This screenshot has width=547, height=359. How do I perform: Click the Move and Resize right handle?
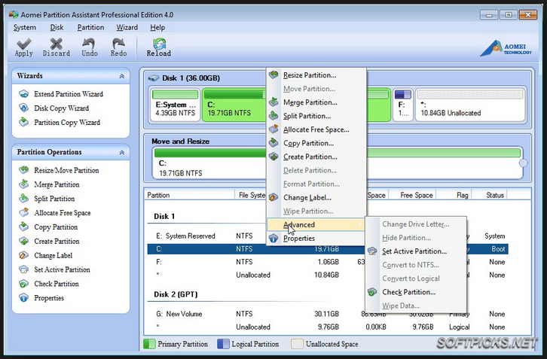tap(524, 163)
